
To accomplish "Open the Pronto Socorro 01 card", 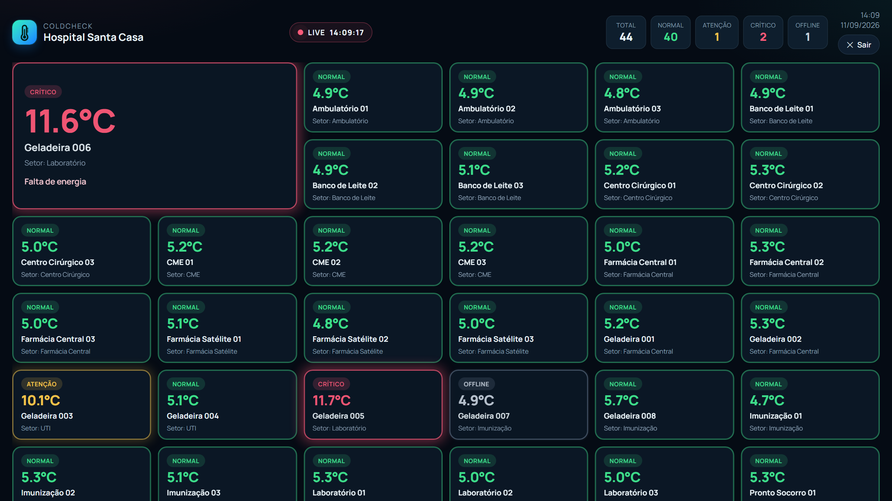I will click(810, 474).
